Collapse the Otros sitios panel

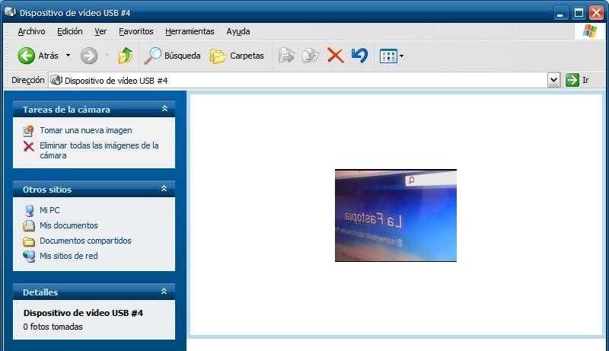(x=164, y=189)
